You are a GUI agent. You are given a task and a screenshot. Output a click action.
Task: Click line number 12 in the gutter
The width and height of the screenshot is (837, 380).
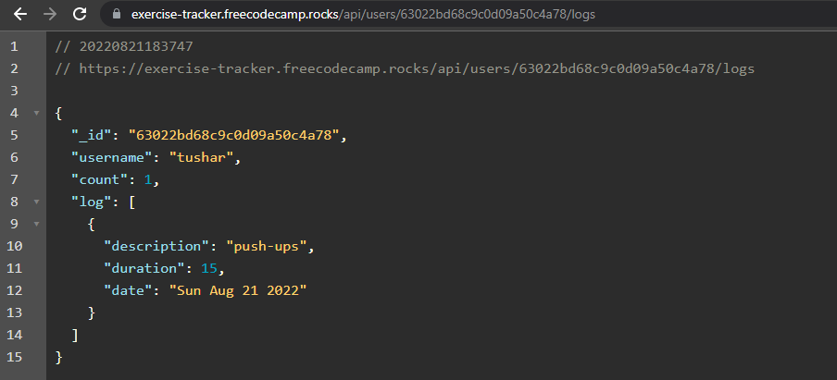click(15, 290)
